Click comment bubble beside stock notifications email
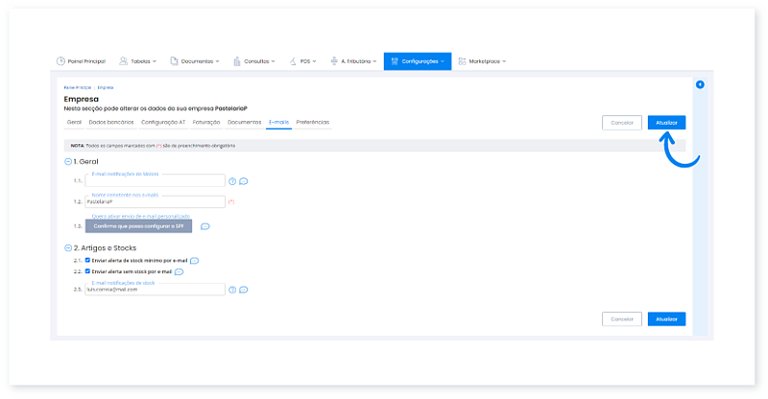Screen dimensions: 768x399 (x=244, y=289)
